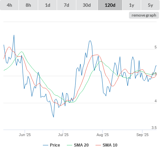Toggle the Price series legend label
160x154 pixels.
(55, 145)
